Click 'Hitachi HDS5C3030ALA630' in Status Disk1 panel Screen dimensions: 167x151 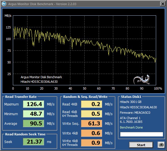[138, 107]
